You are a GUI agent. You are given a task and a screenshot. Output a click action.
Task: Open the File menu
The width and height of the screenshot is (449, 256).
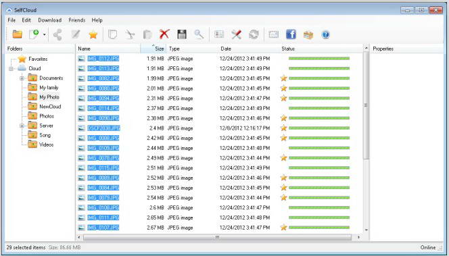[x=11, y=20]
